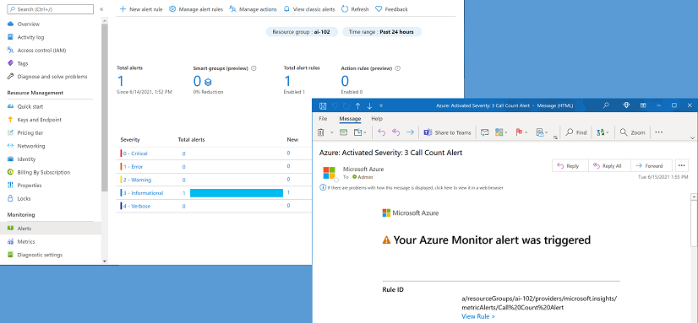Switch to the Help tab
The height and width of the screenshot is (323, 698).
tap(377, 119)
